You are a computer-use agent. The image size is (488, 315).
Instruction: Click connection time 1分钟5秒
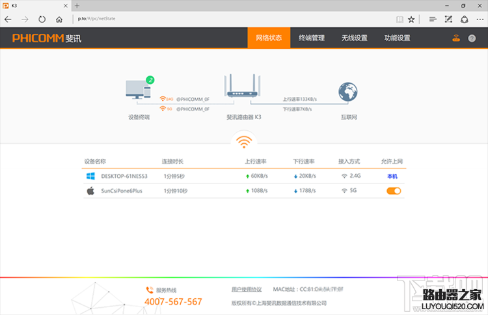[174, 176]
